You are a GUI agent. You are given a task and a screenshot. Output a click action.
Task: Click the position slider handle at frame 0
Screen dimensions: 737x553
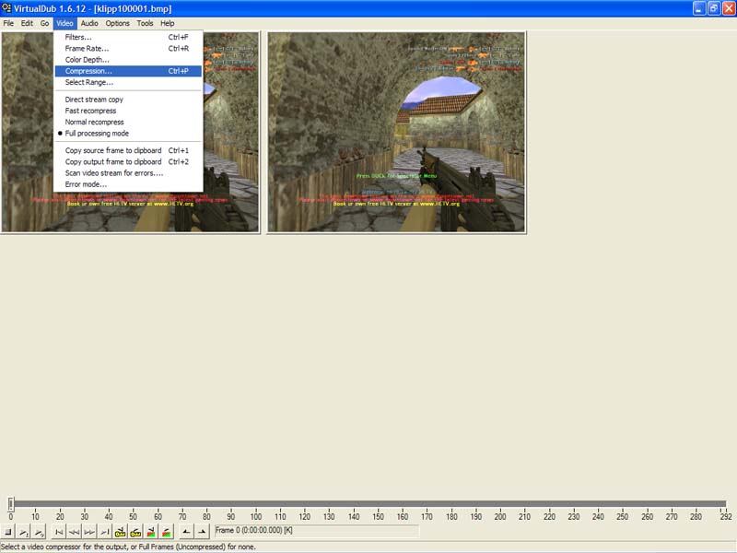(x=11, y=504)
